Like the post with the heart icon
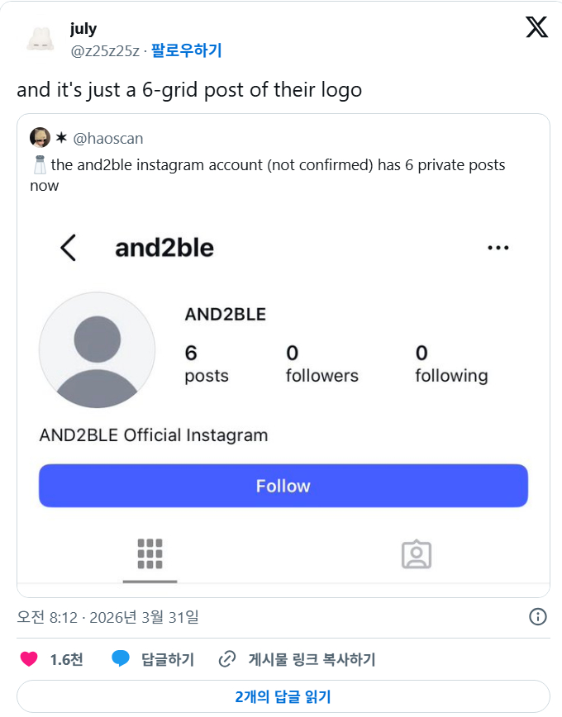 pyautogui.click(x=29, y=659)
